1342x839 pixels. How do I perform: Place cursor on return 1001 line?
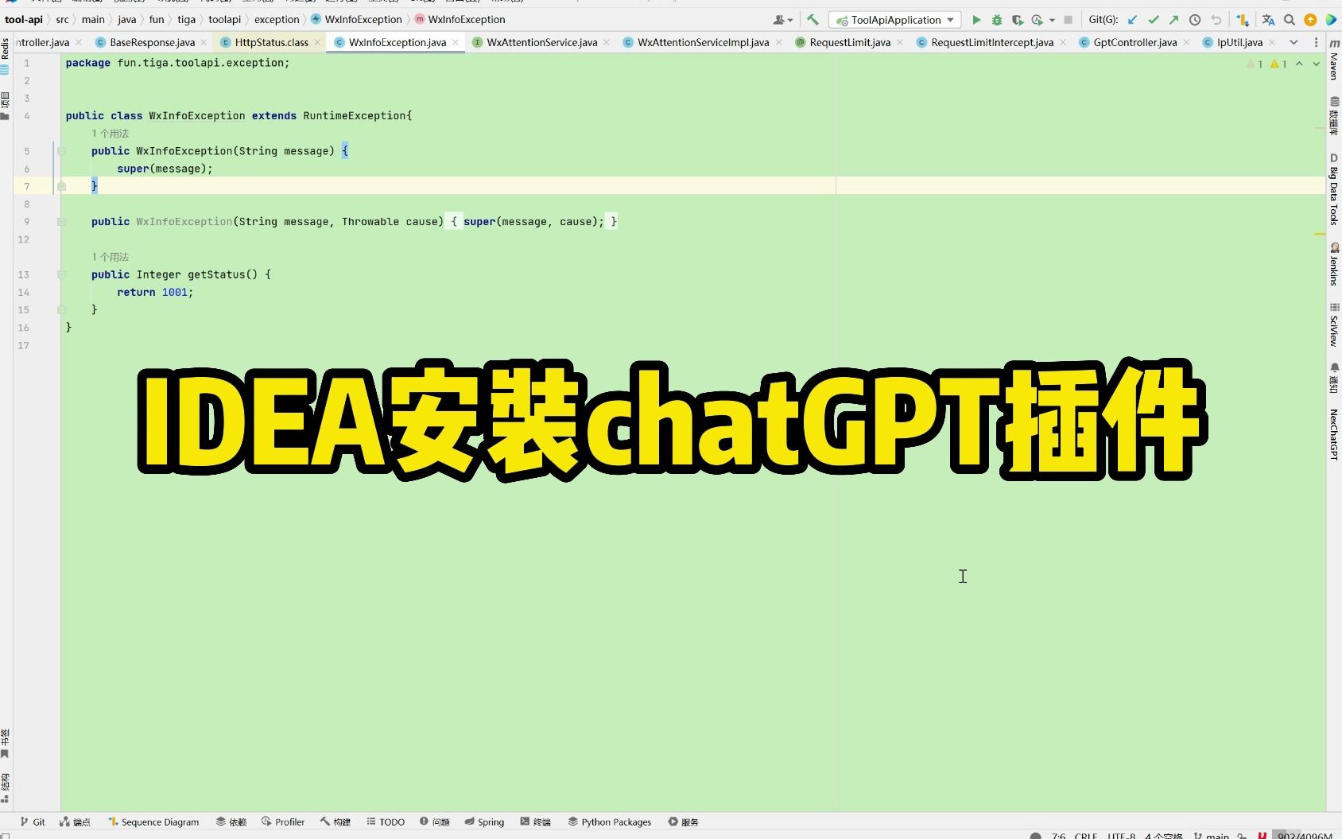tap(155, 293)
